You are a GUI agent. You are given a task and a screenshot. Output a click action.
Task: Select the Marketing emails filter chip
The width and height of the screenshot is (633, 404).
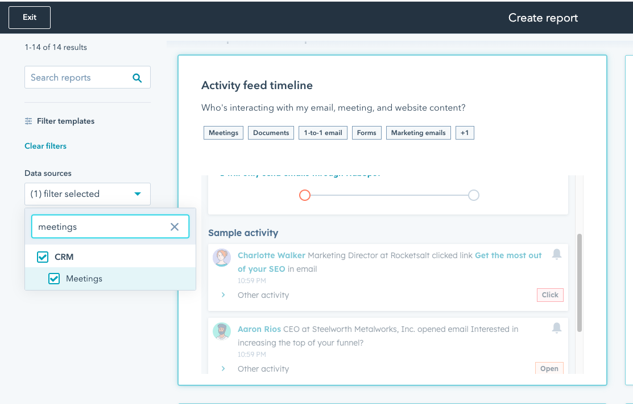(418, 132)
